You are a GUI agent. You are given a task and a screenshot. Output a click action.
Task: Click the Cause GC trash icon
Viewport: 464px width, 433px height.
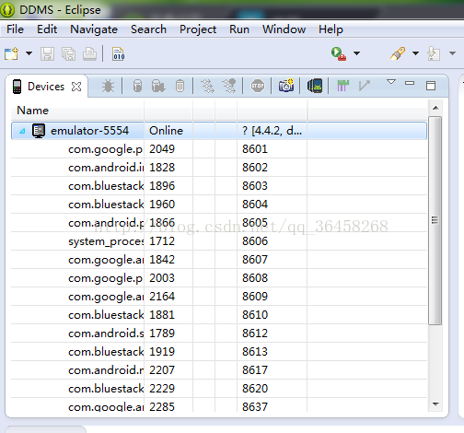click(180, 86)
